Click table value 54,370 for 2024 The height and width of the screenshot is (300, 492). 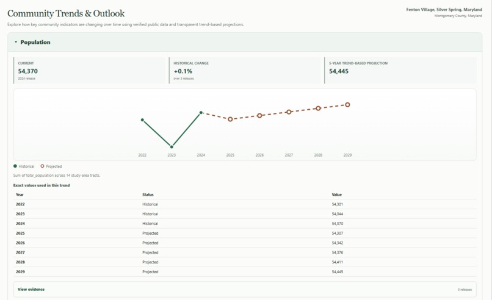(x=338, y=224)
